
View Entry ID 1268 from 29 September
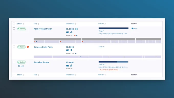click(x=113, y=34)
